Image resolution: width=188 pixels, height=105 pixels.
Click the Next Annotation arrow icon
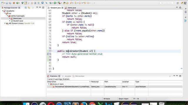[x=76, y=3]
